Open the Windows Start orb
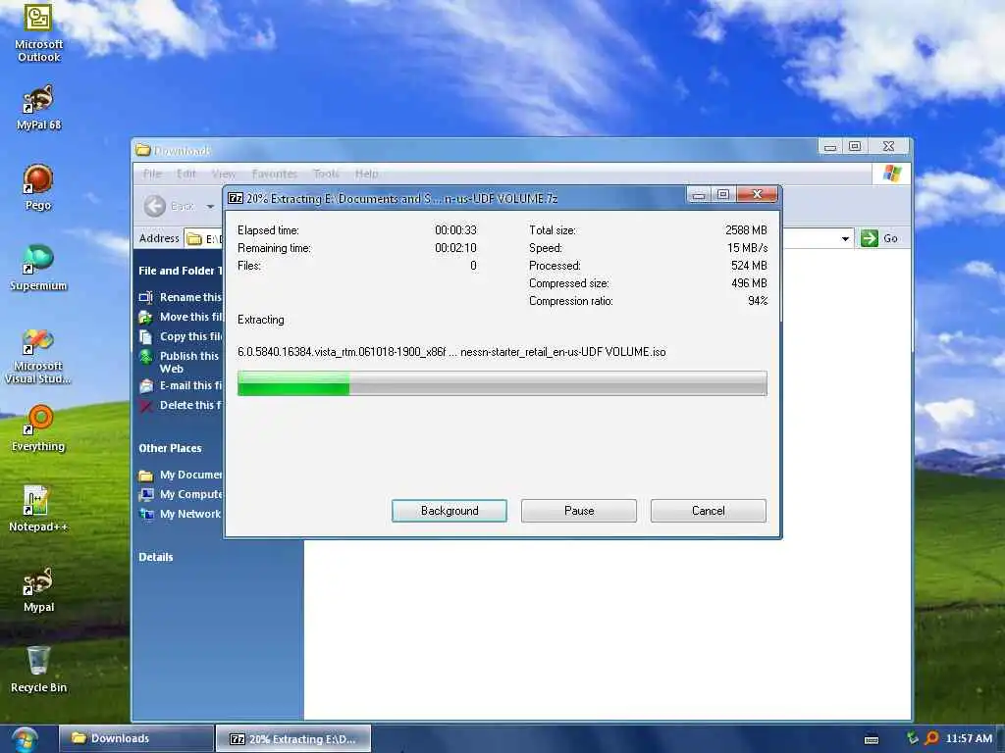Image resolution: width=1005 pixels, height=753 pixels. (25, 739)
